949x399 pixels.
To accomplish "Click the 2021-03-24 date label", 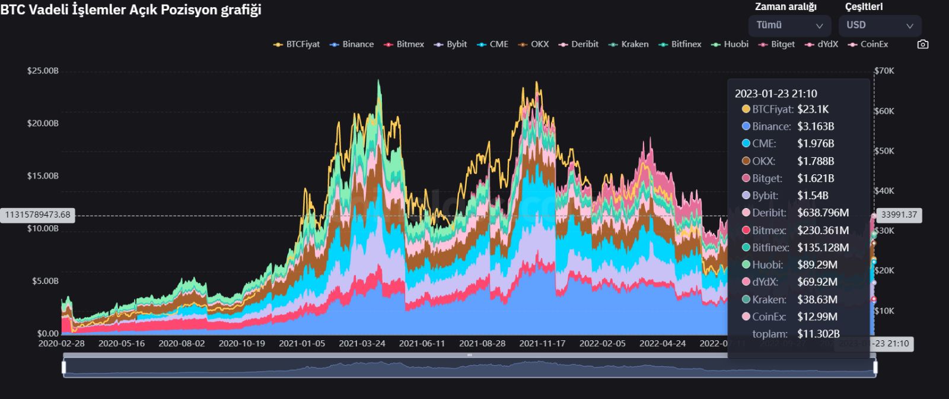I will pyautogui.click(x=362, y=343).
